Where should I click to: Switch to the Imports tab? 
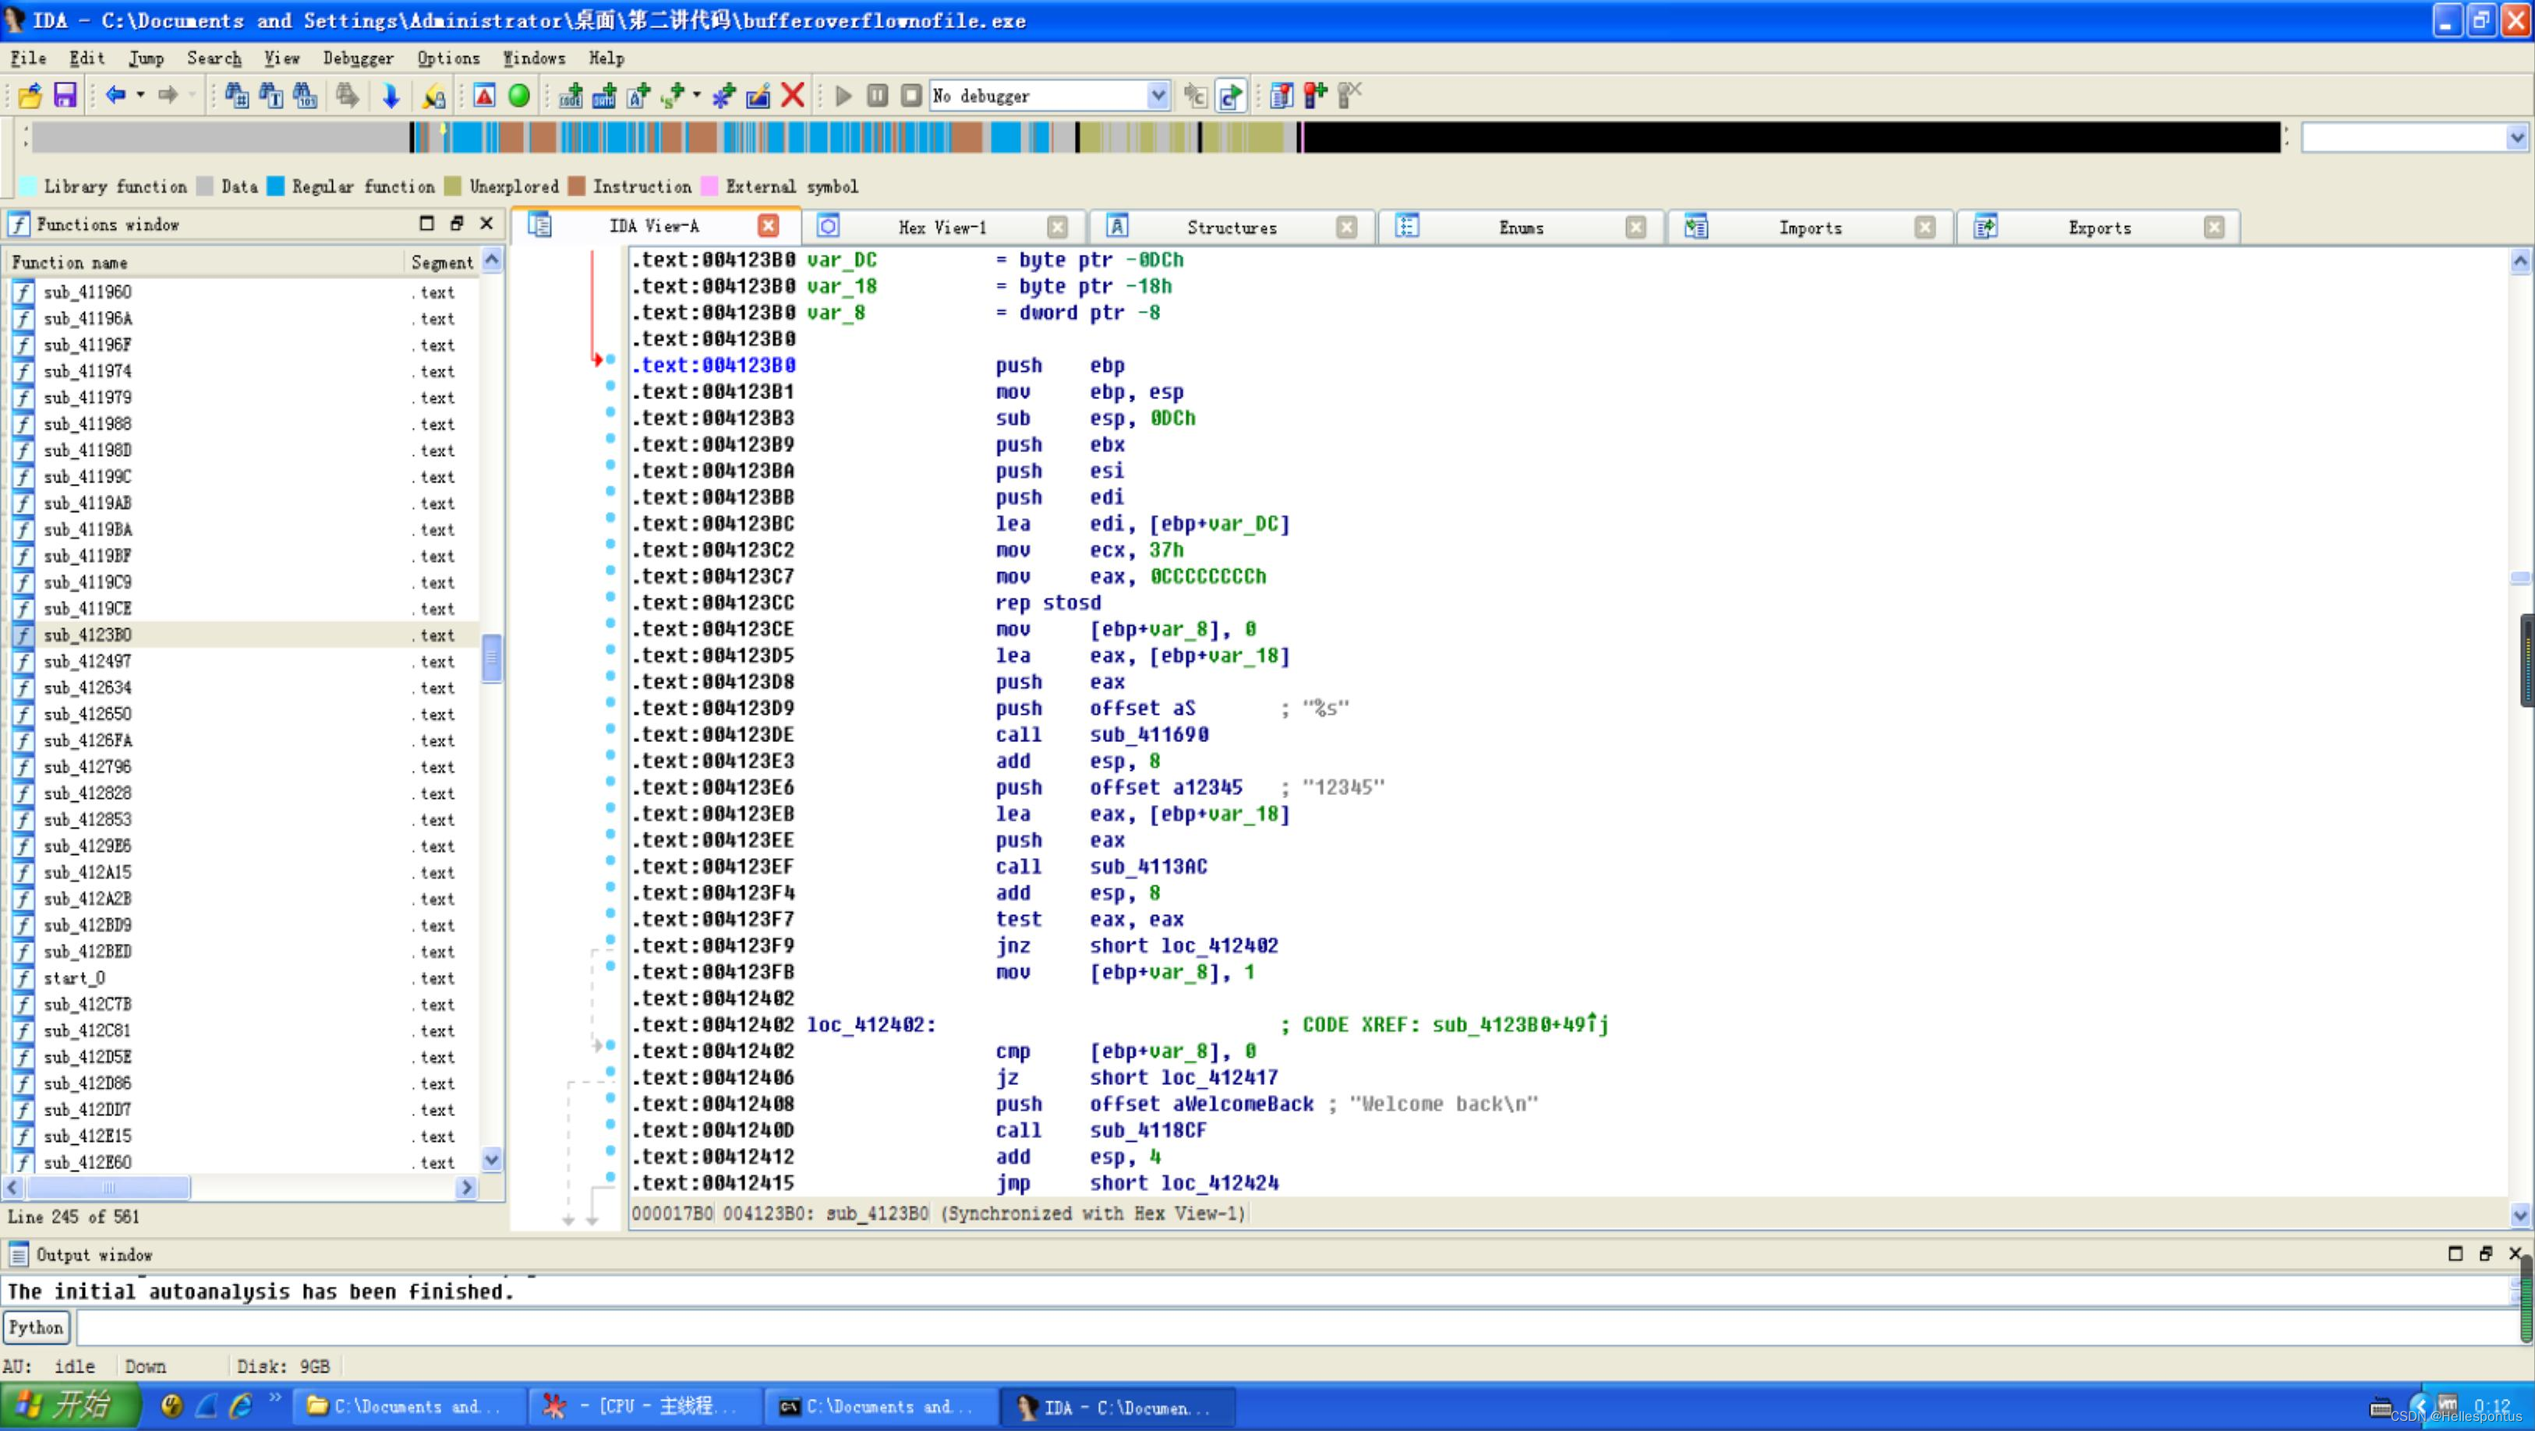click(1808, 228)
